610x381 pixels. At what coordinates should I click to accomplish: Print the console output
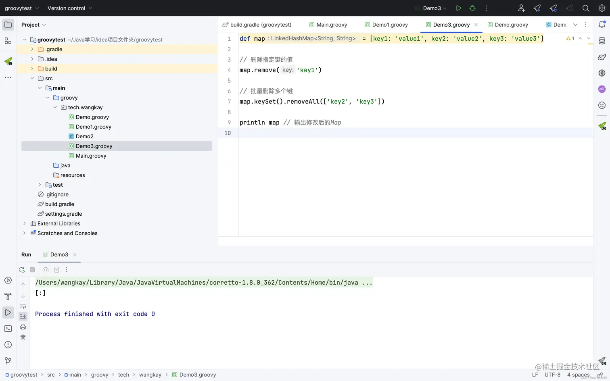(23, 327)
